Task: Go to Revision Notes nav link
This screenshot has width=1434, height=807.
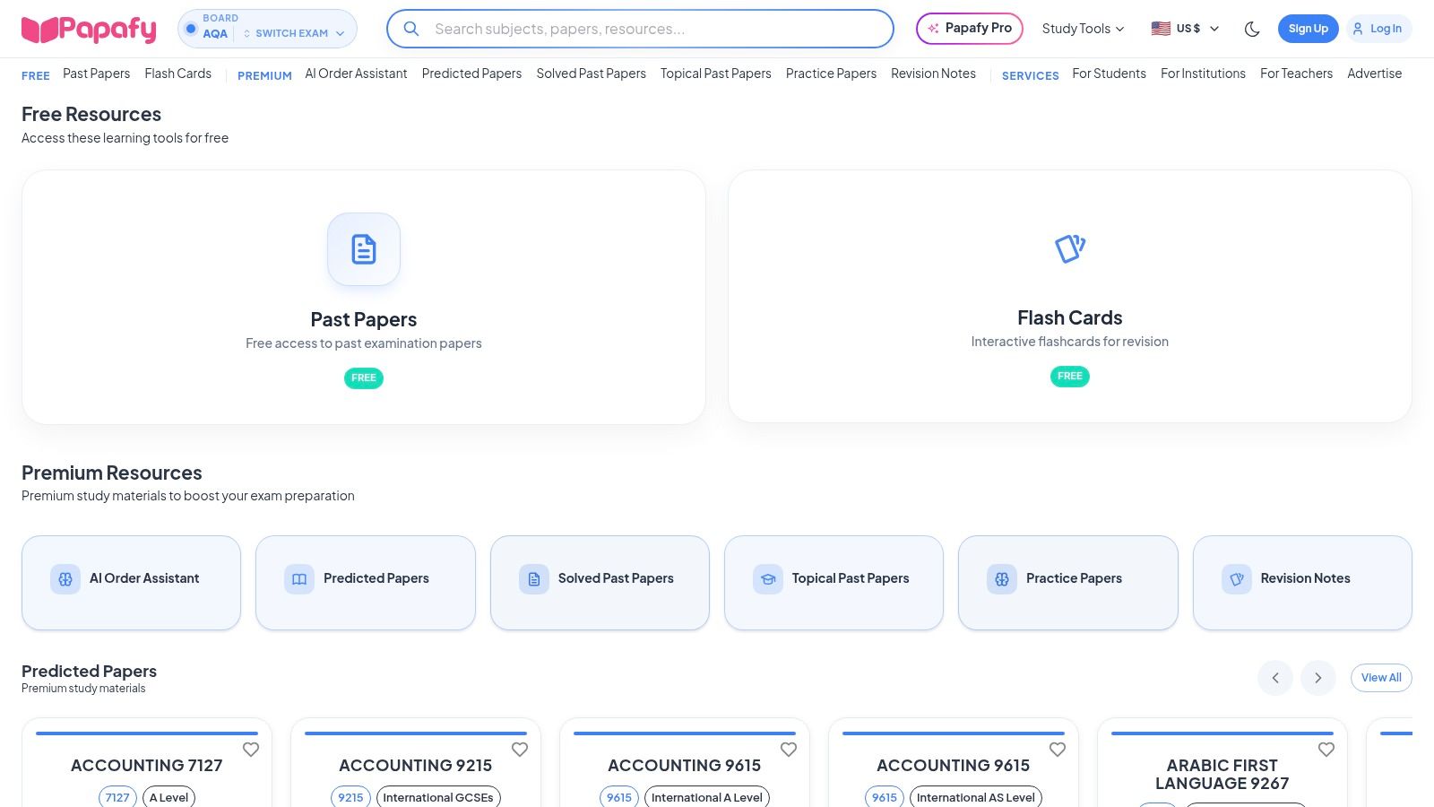Action: point(933,74)
